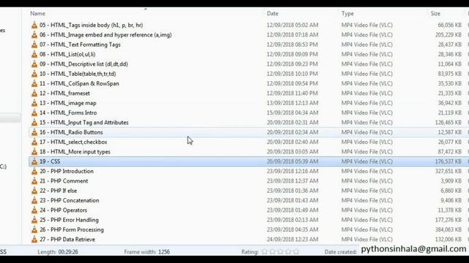Select file name '20 - PHP Introduction'
469x263 pixels.
click(x=67, y=171)
